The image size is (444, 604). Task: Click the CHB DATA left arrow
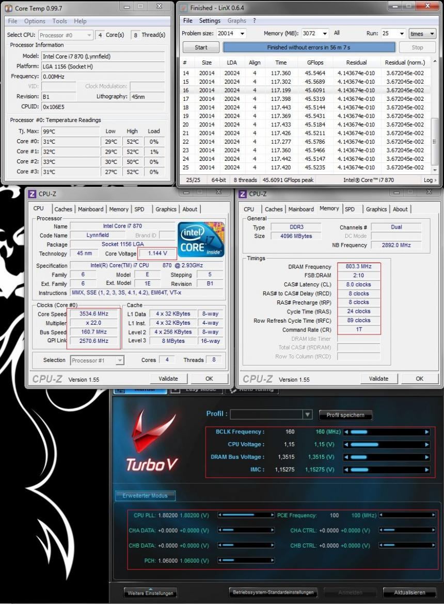219,545
